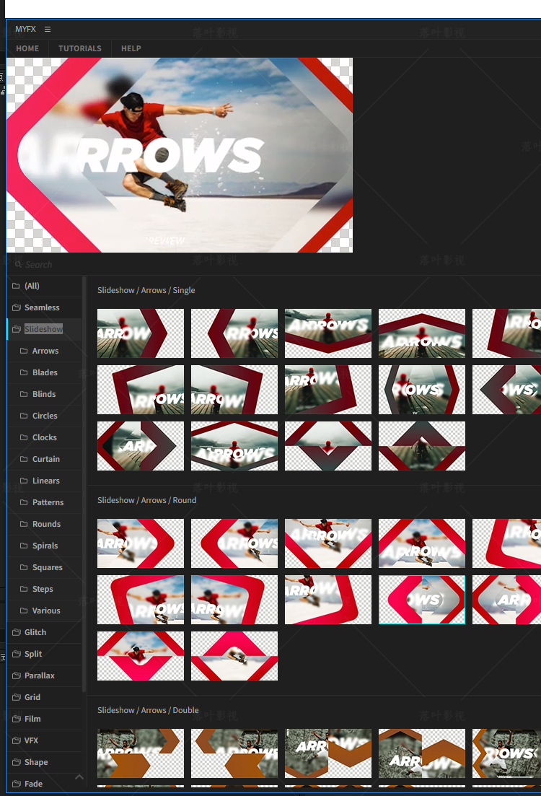The height and width of the screenshot is (796, 541).
Task: Select third thumbnail in Arrows / Double
Action: tap(328, 753)
